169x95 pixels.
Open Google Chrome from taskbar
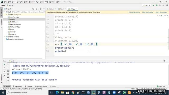(73, 93)
